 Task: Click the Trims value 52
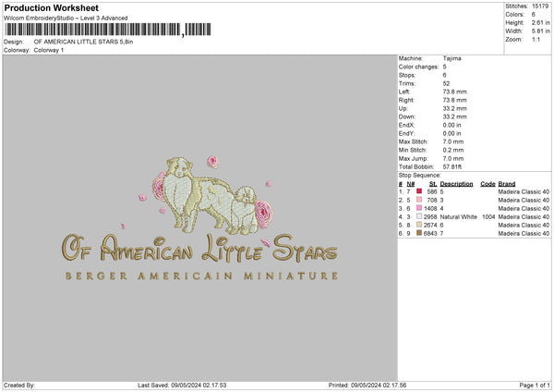[446, 83]
